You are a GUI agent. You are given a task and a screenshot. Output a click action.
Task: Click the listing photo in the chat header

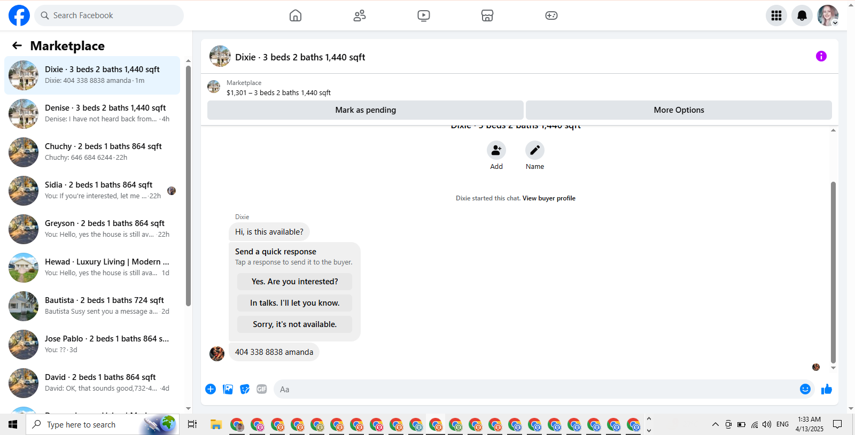pos(220,56)
